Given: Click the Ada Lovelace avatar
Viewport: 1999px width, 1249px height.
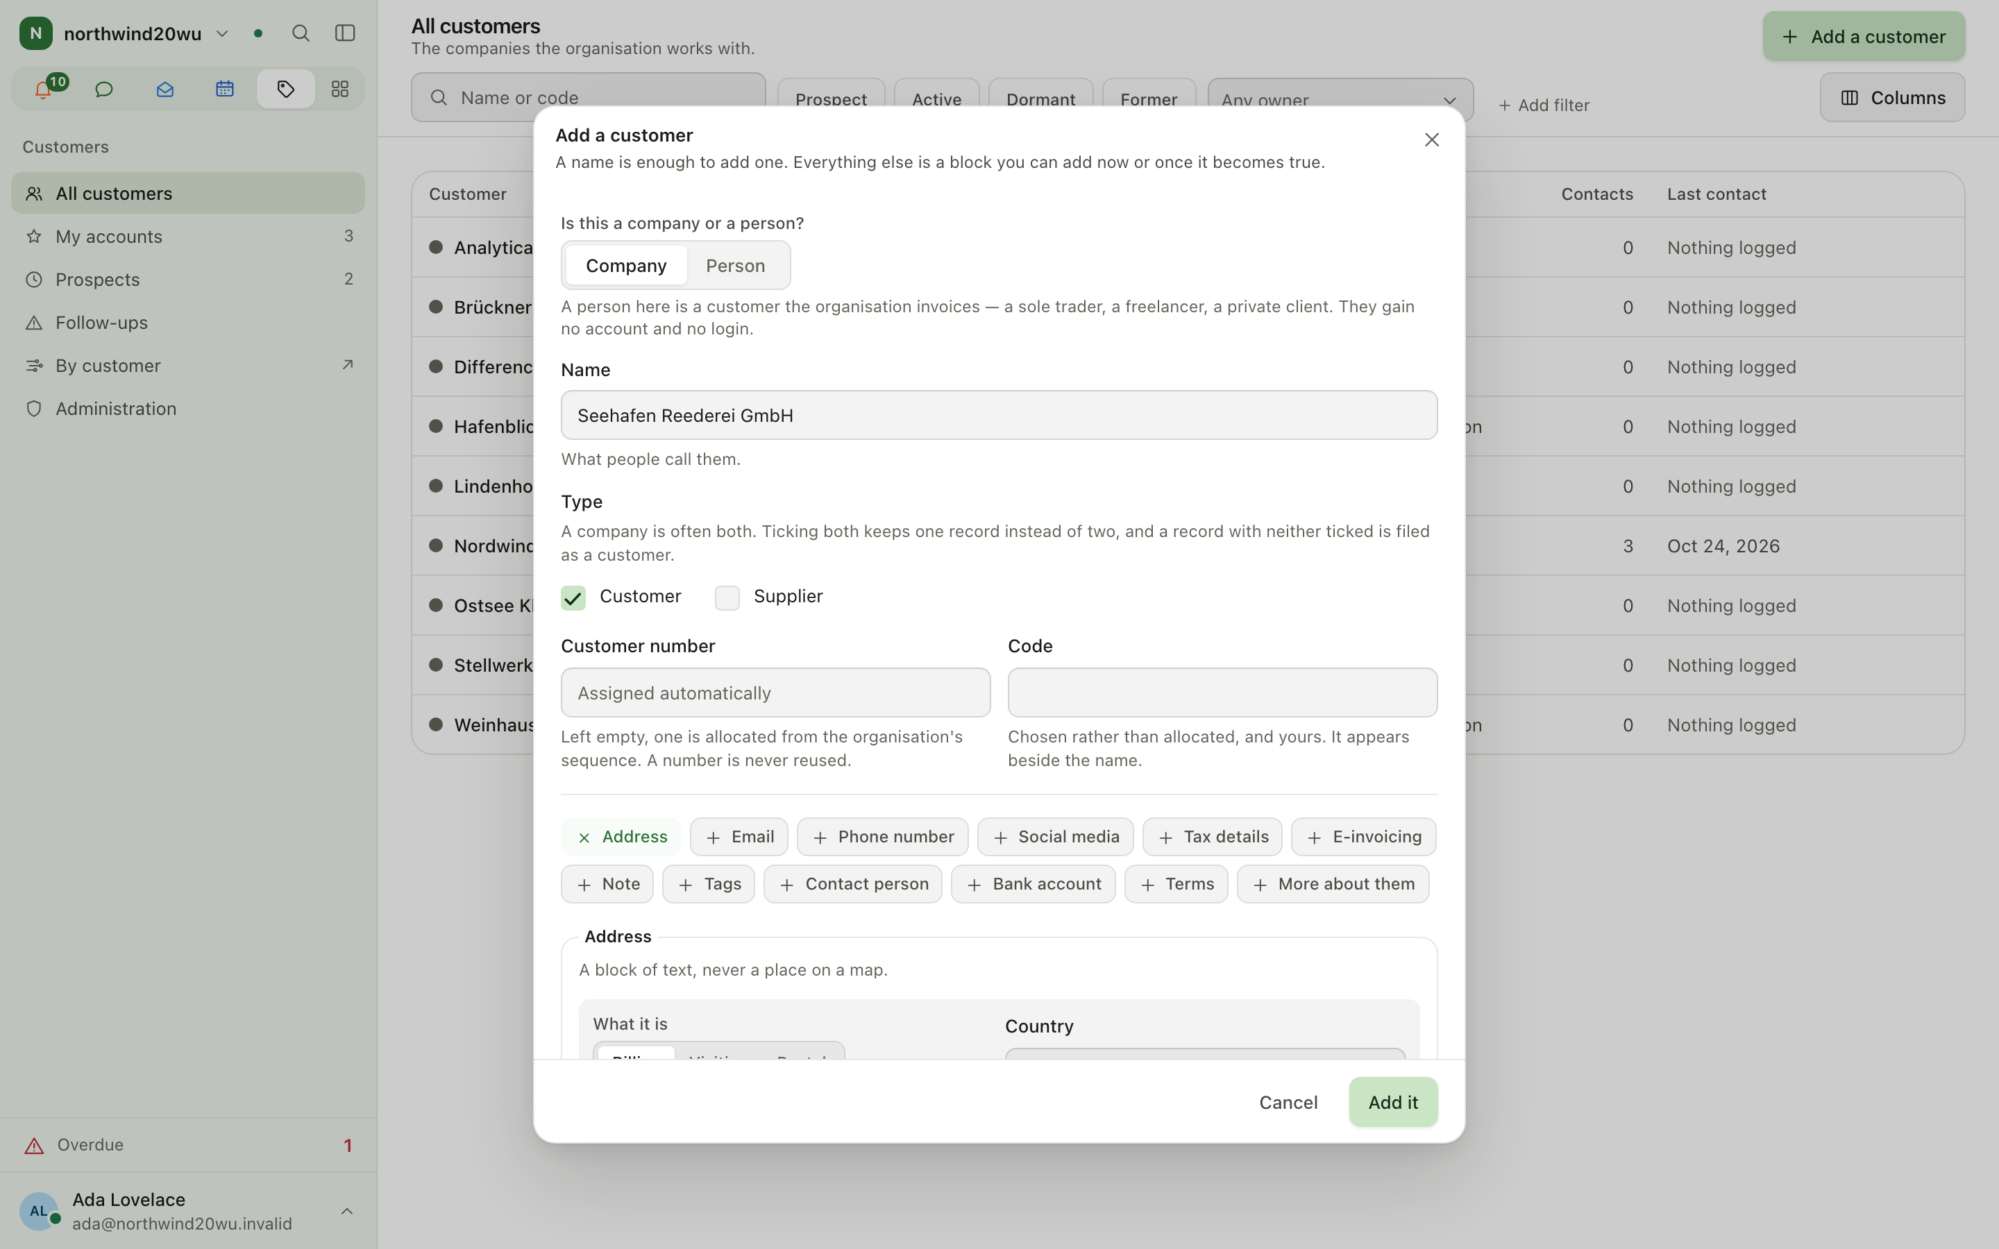Looking at the screenshot, I should coord(39,1211).
